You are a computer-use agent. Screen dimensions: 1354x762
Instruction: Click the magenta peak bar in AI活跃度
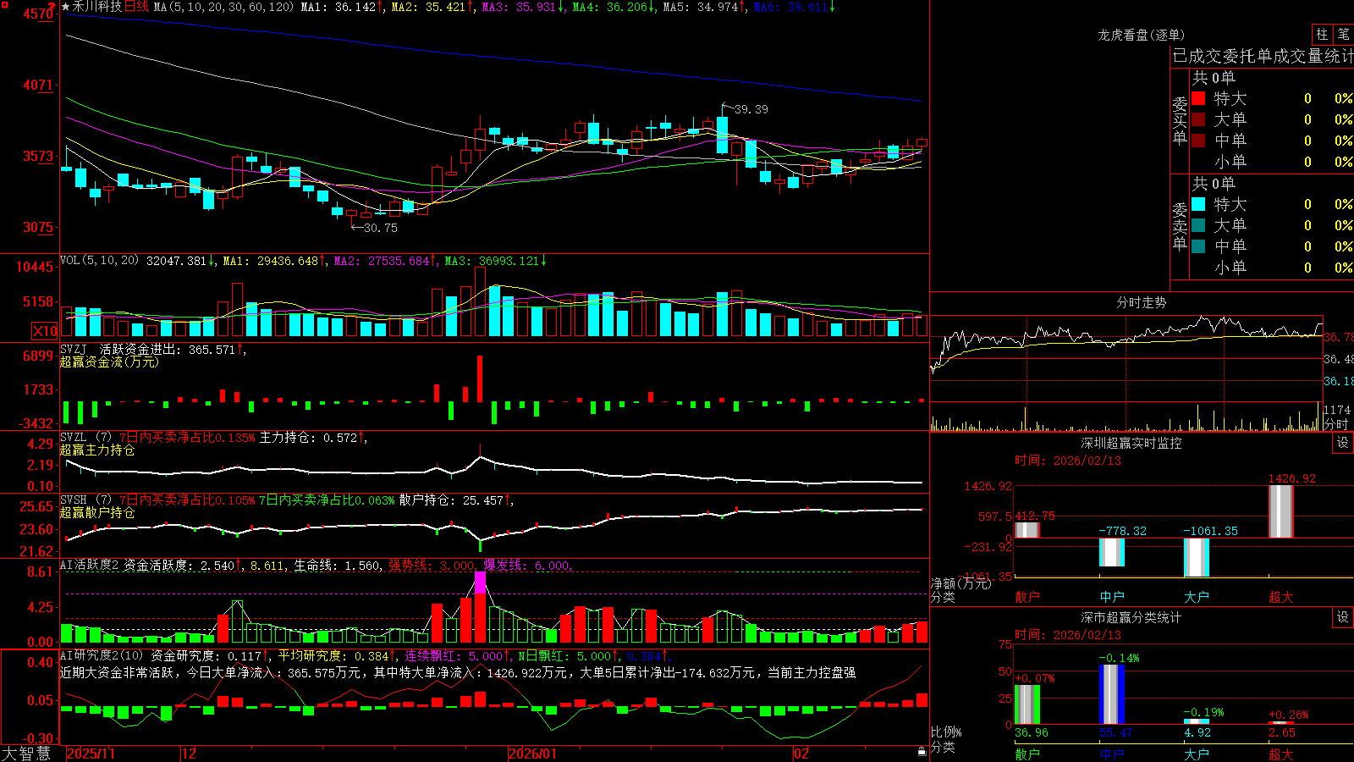pos(480,583)
